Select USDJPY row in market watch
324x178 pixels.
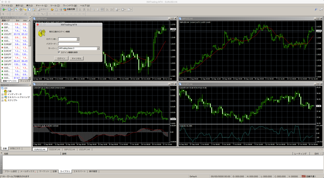(x=14, y=34)
